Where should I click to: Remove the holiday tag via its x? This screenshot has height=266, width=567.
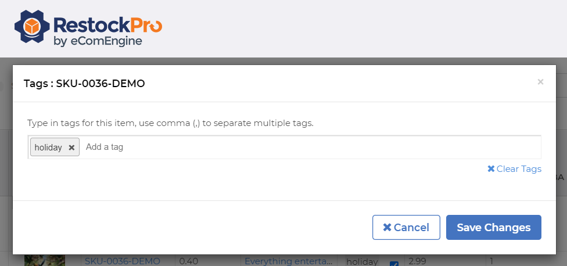tap(71, 148)
